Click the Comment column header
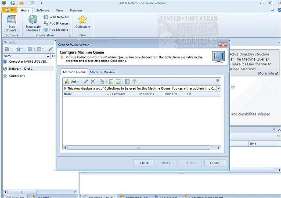This screenshot has width=281, height=198. point(124,94)
